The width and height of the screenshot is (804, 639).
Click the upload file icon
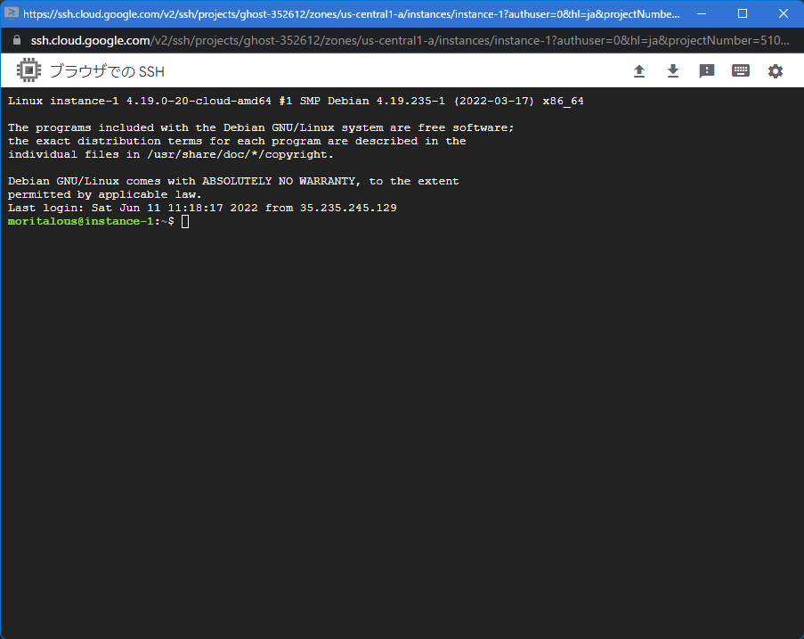[639, 71]
